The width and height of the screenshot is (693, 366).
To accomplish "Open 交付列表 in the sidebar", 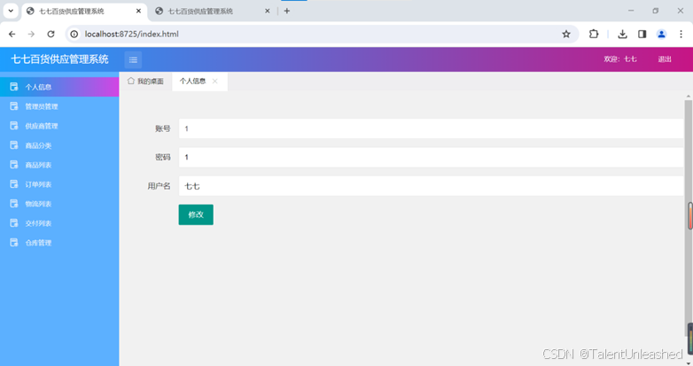I will [59, 222].
